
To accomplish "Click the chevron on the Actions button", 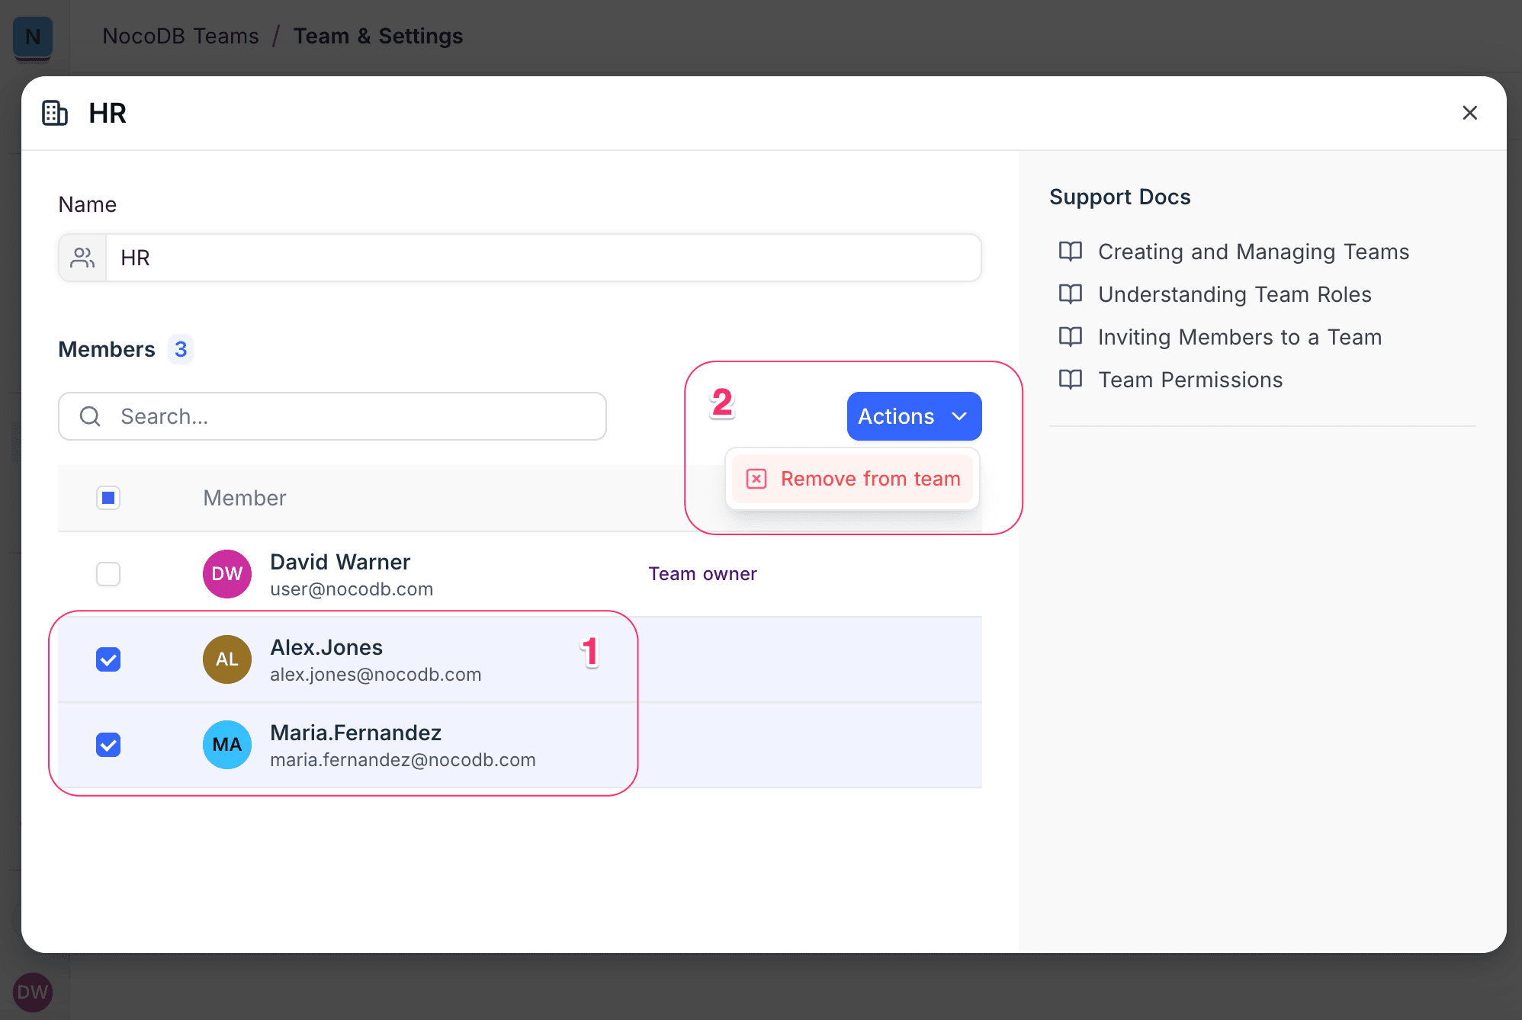I will coord(960,416).
